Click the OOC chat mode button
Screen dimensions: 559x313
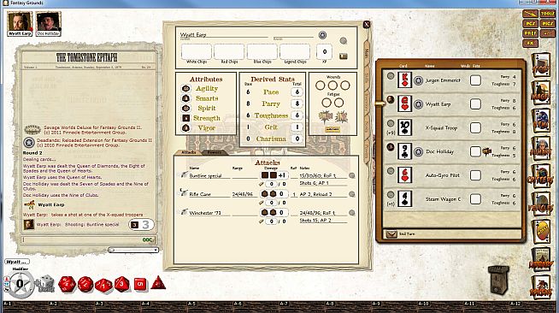[148, 240]
